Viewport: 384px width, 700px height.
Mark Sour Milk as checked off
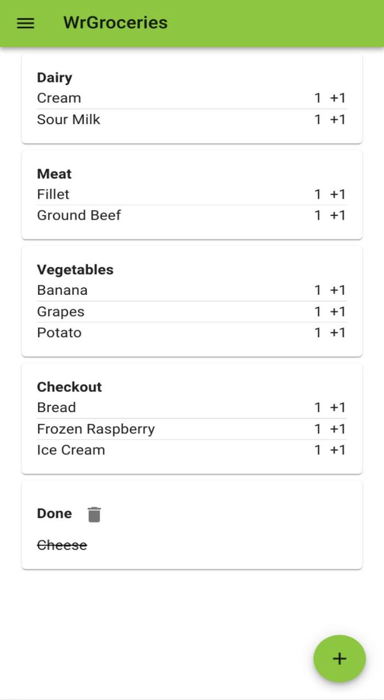coord(68,119)
